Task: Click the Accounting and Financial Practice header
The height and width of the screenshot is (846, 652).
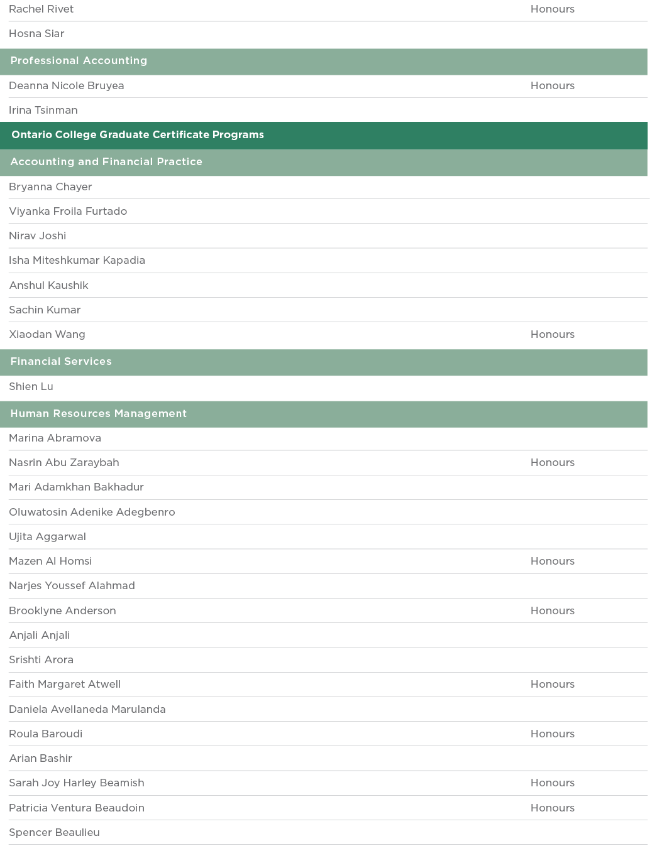Action: [106, 162]
